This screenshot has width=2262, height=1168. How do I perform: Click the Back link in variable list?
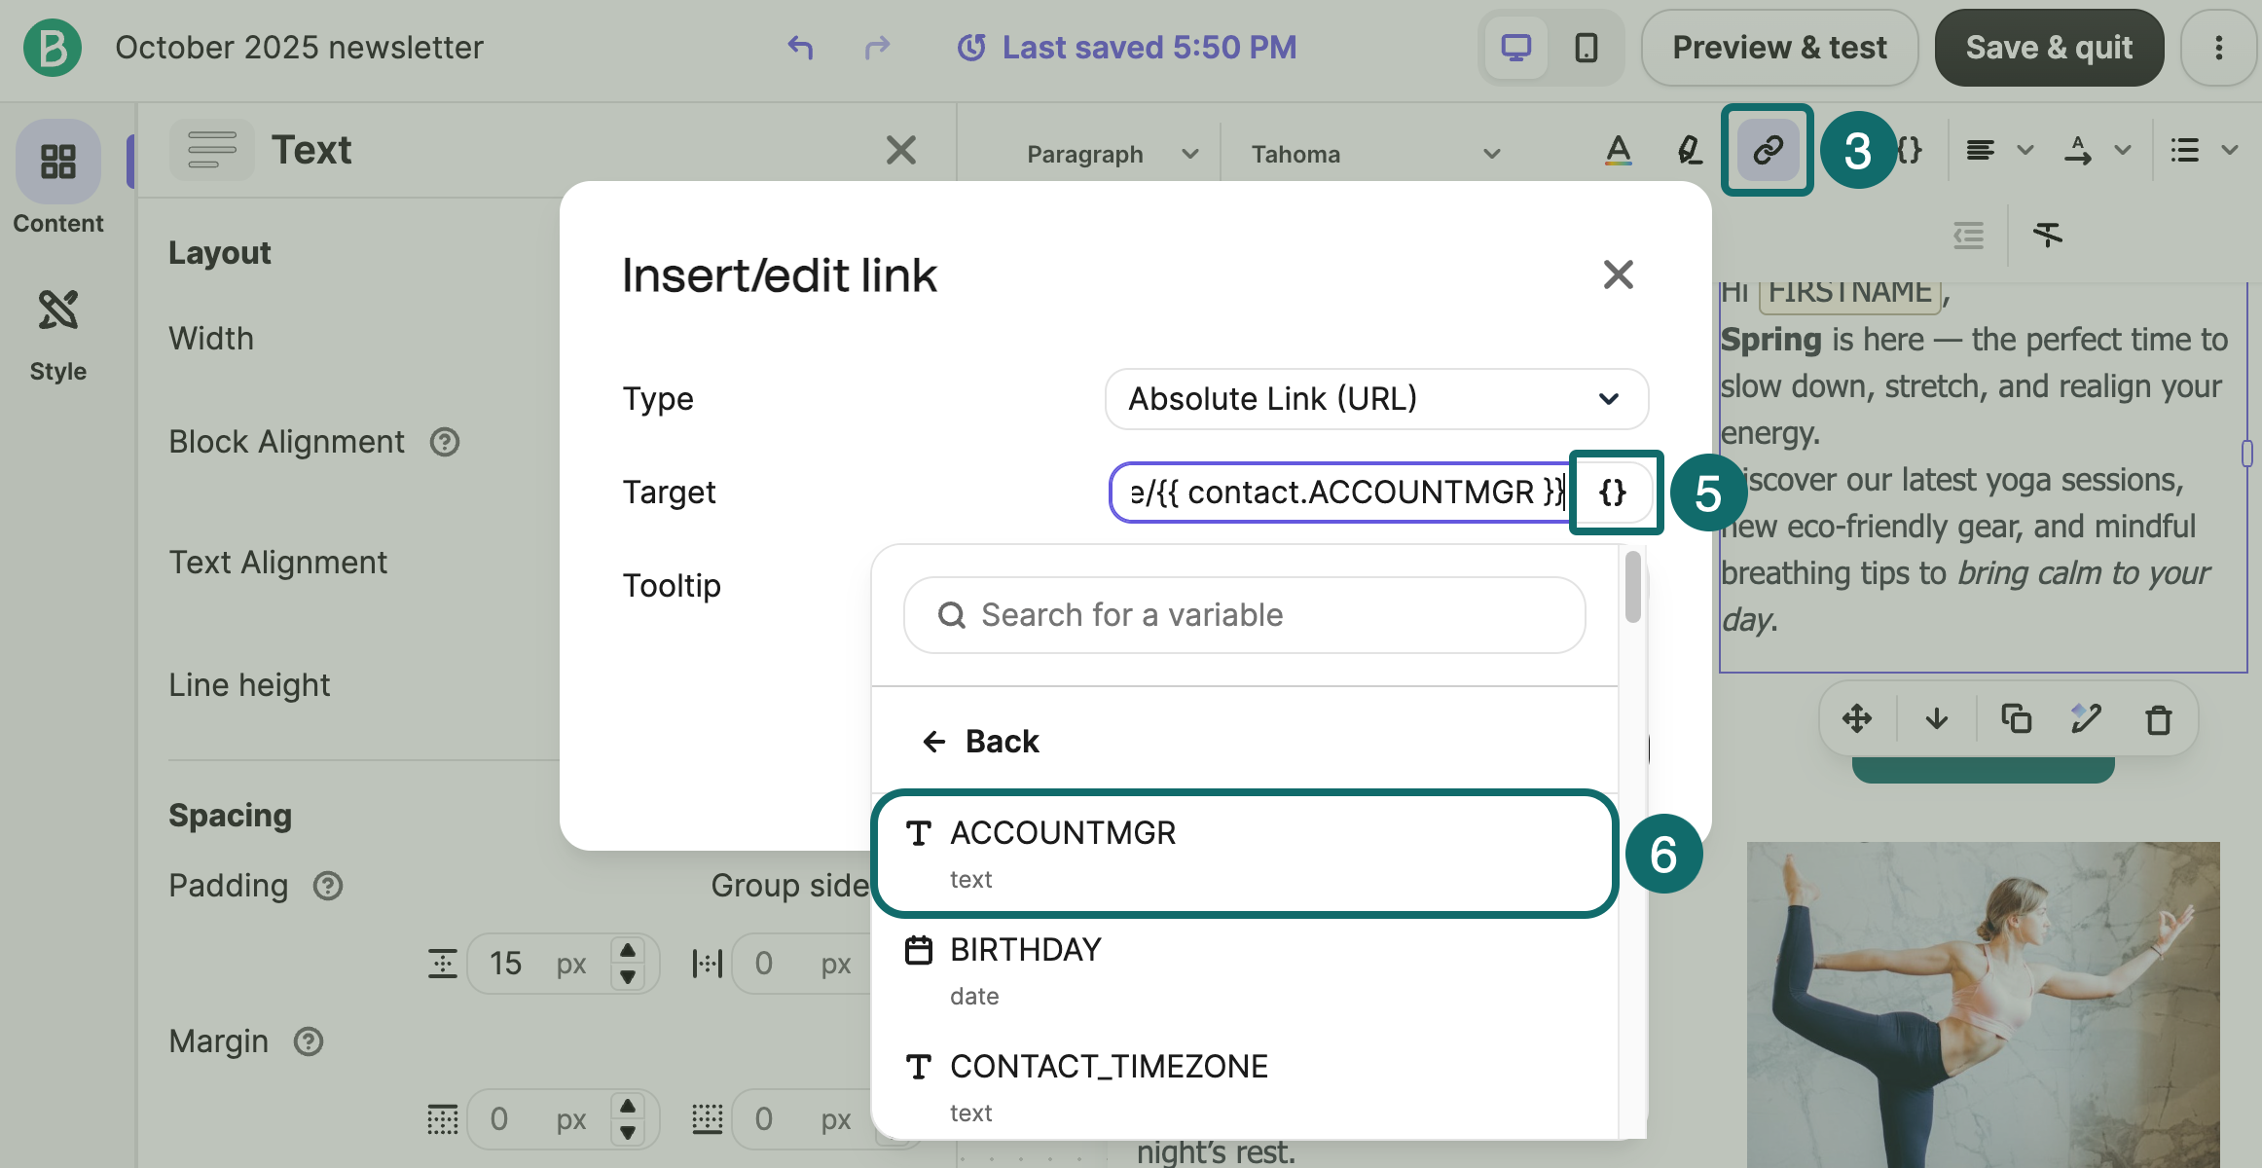coord(981,742)
